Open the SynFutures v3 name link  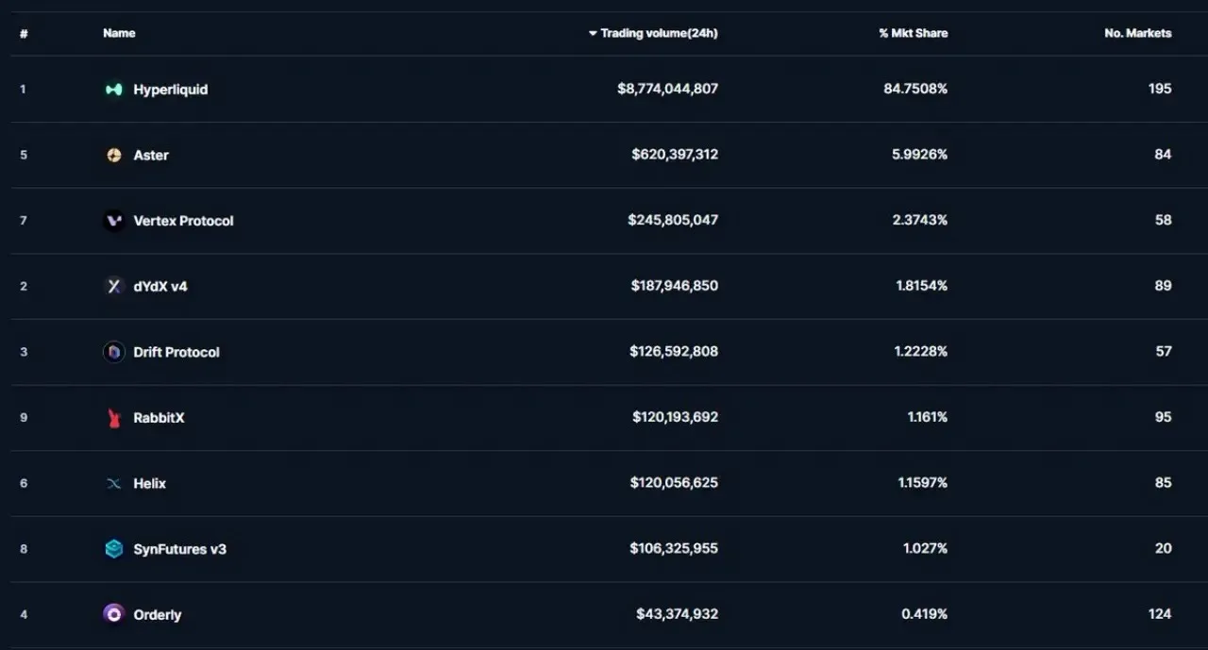pyautogui.click(x=180, y=549)
